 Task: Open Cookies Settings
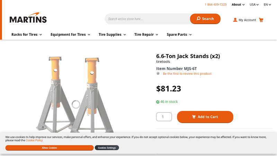click(x=107, y=148)
